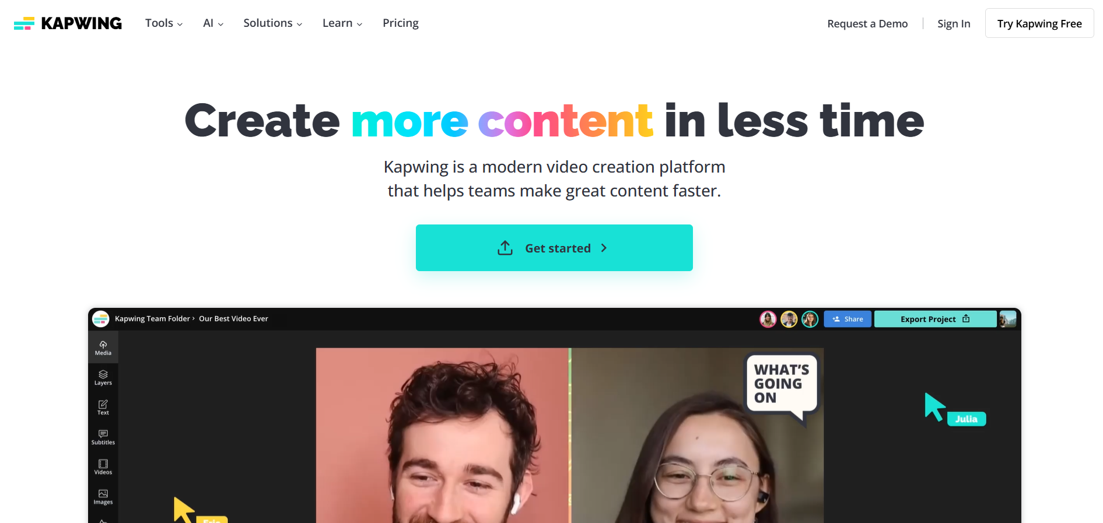Open the Images icon in the sidebar

[x=103, y=497]
